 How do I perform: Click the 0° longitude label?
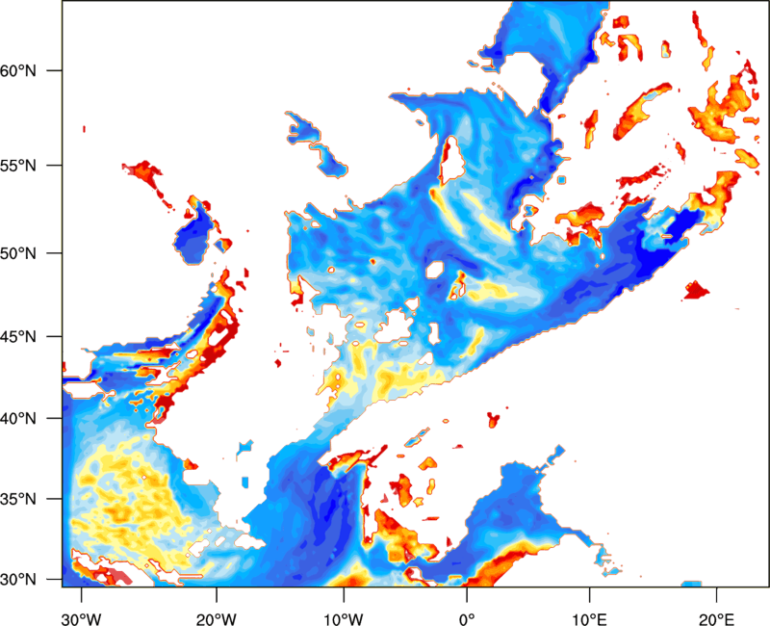467,619
